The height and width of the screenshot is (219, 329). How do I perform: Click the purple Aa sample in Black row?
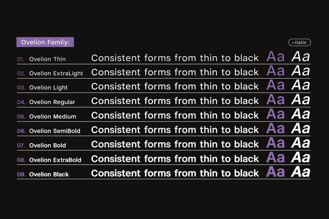tap(276, 172)
